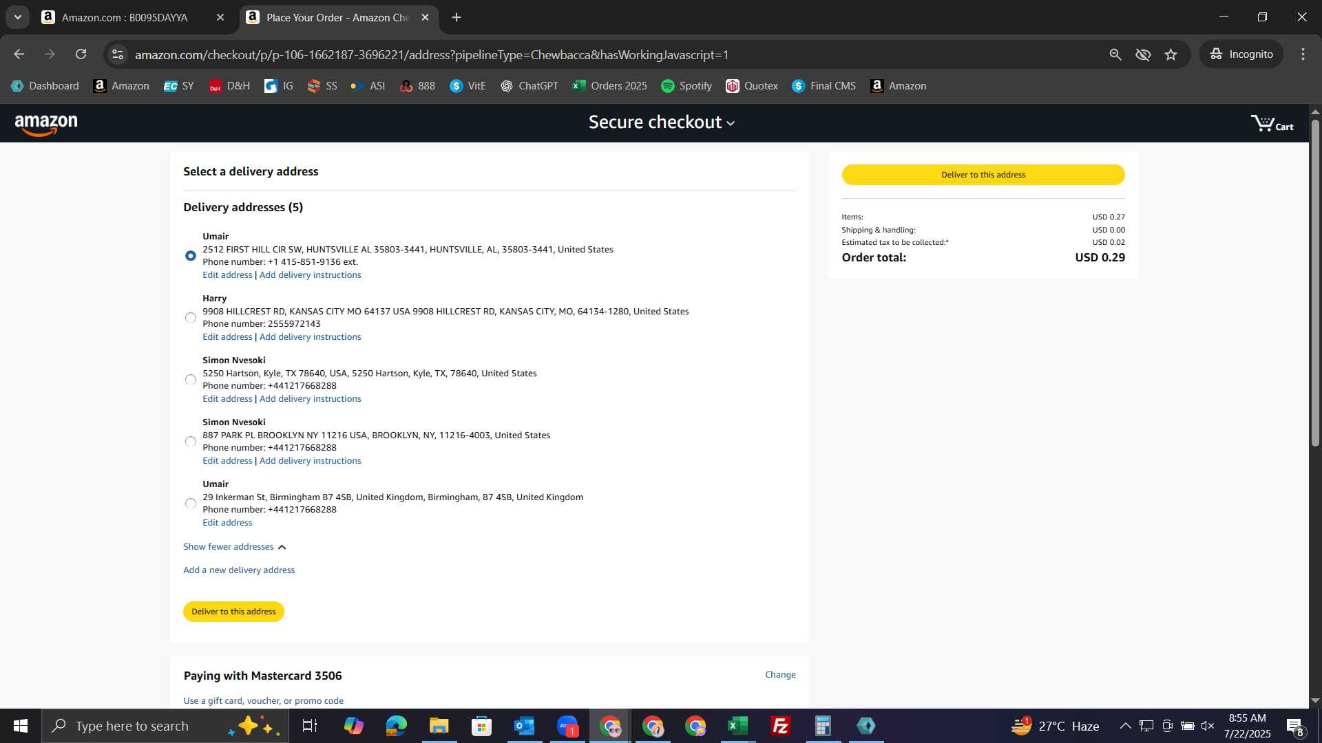Select the Place Your Order tab
The image size is (1322, 743).
pos(337,18)
